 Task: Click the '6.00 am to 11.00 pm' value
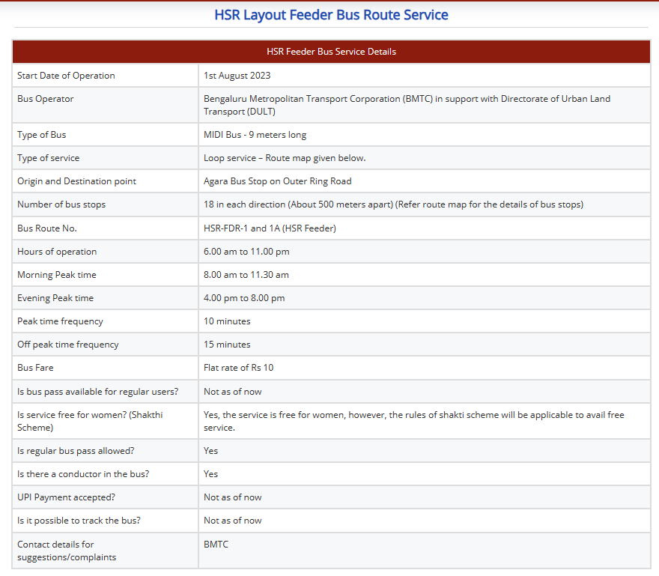tap(246, 252)
